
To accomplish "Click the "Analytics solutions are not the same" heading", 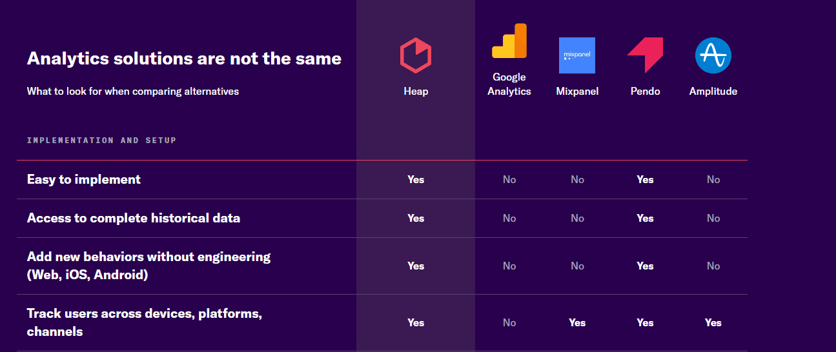I will pyautogui.click(x=184, y=59).
